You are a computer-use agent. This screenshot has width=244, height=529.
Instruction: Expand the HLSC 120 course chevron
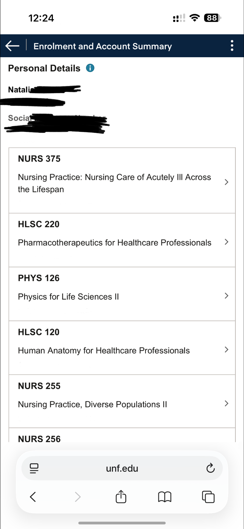pyautogui.click(x=226, y=350)
